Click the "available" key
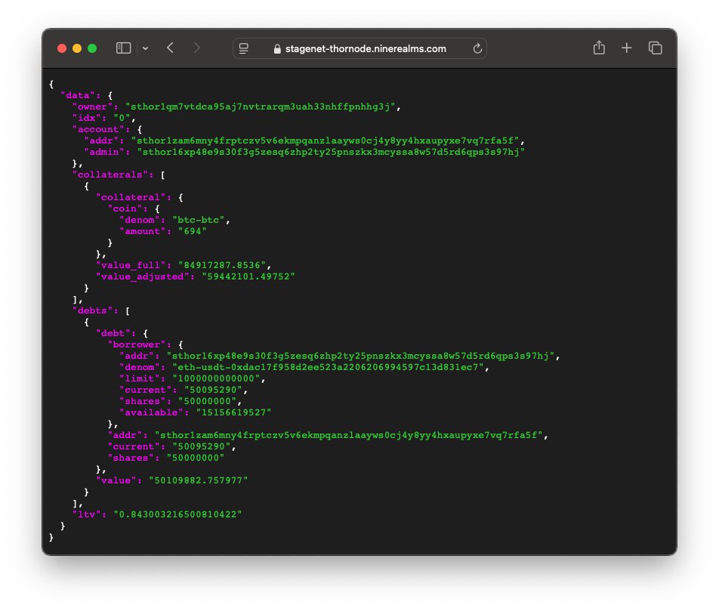The height and width of the screenshot is (611, 719). pyautogui.click(x=151, y=412)
